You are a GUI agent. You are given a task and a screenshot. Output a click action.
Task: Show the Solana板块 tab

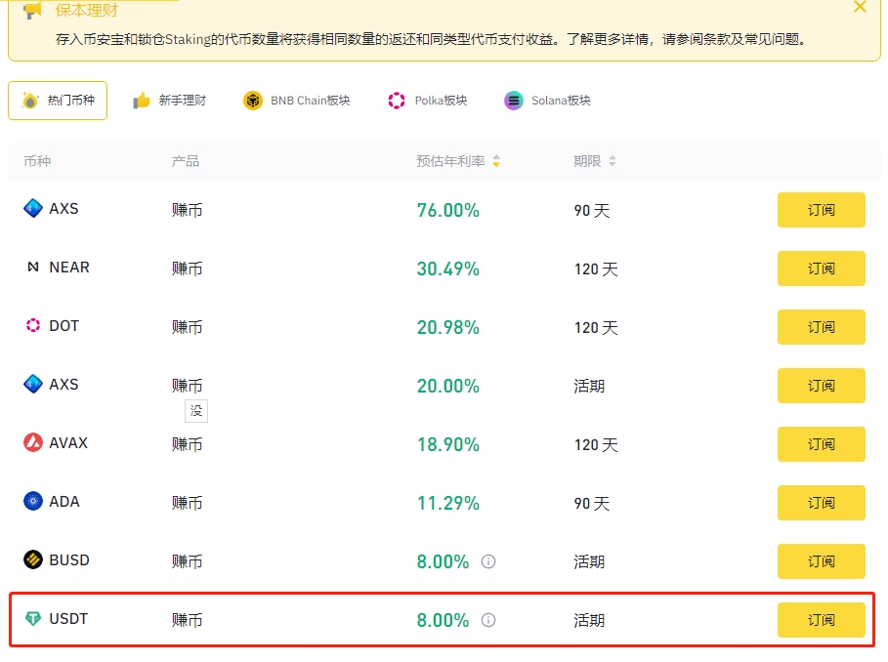click(548, 101)
